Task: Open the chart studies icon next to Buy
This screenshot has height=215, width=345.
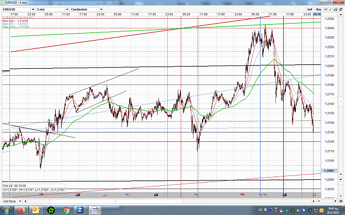Action: (x=326, y=9)
